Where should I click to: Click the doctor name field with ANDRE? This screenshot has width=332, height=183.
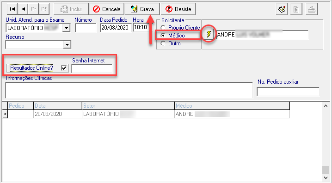(262, 35)
